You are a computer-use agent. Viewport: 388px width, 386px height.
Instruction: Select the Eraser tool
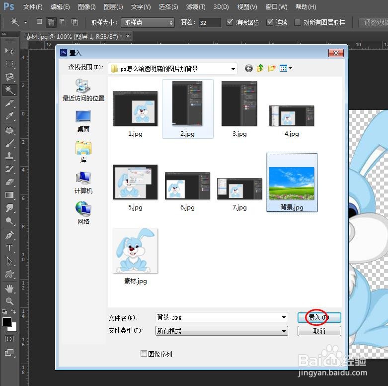click(9, 182)
